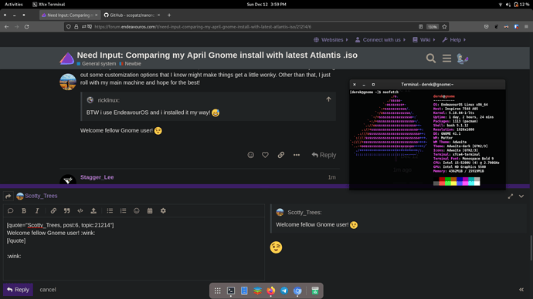Insert a numbered list
This screenshot has width=533, height=299.
[x=123, y=210]
